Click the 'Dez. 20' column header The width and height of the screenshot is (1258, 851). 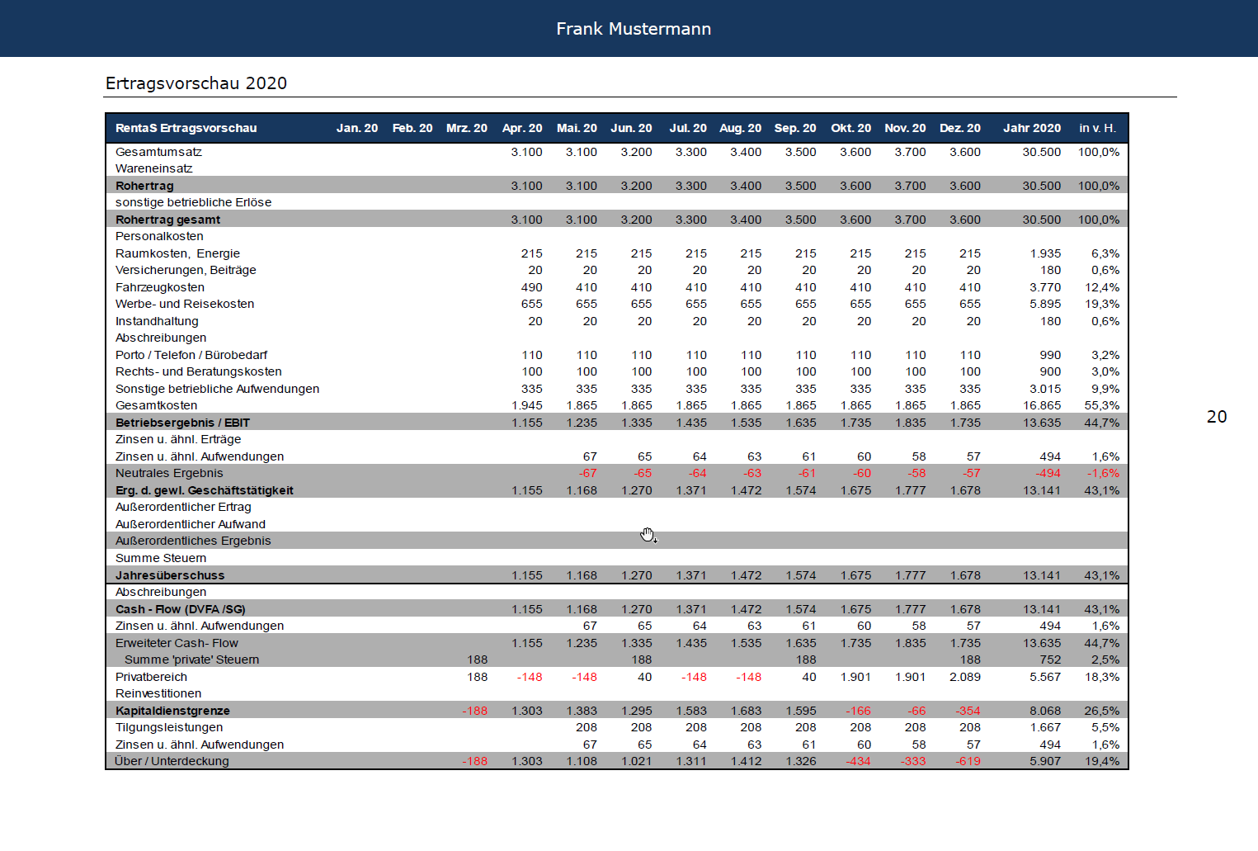point(960,128)
